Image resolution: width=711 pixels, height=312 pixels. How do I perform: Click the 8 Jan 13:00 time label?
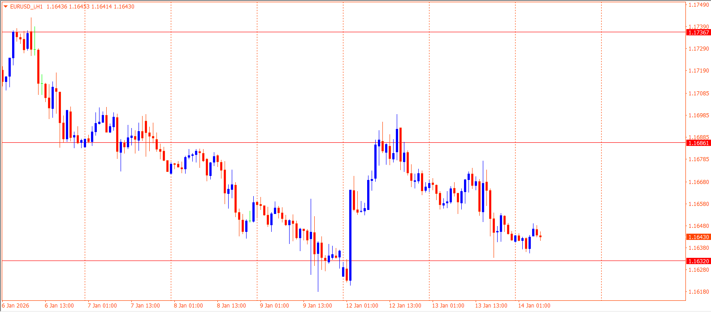pos(231,306)
